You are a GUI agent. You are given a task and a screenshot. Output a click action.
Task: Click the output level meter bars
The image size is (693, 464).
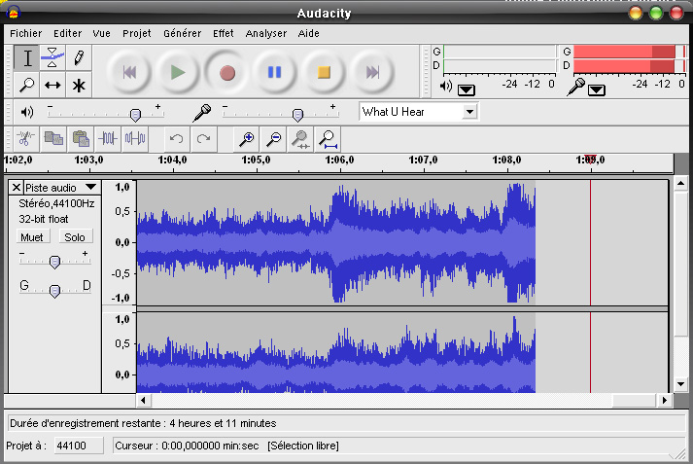[x=500, y=58]
